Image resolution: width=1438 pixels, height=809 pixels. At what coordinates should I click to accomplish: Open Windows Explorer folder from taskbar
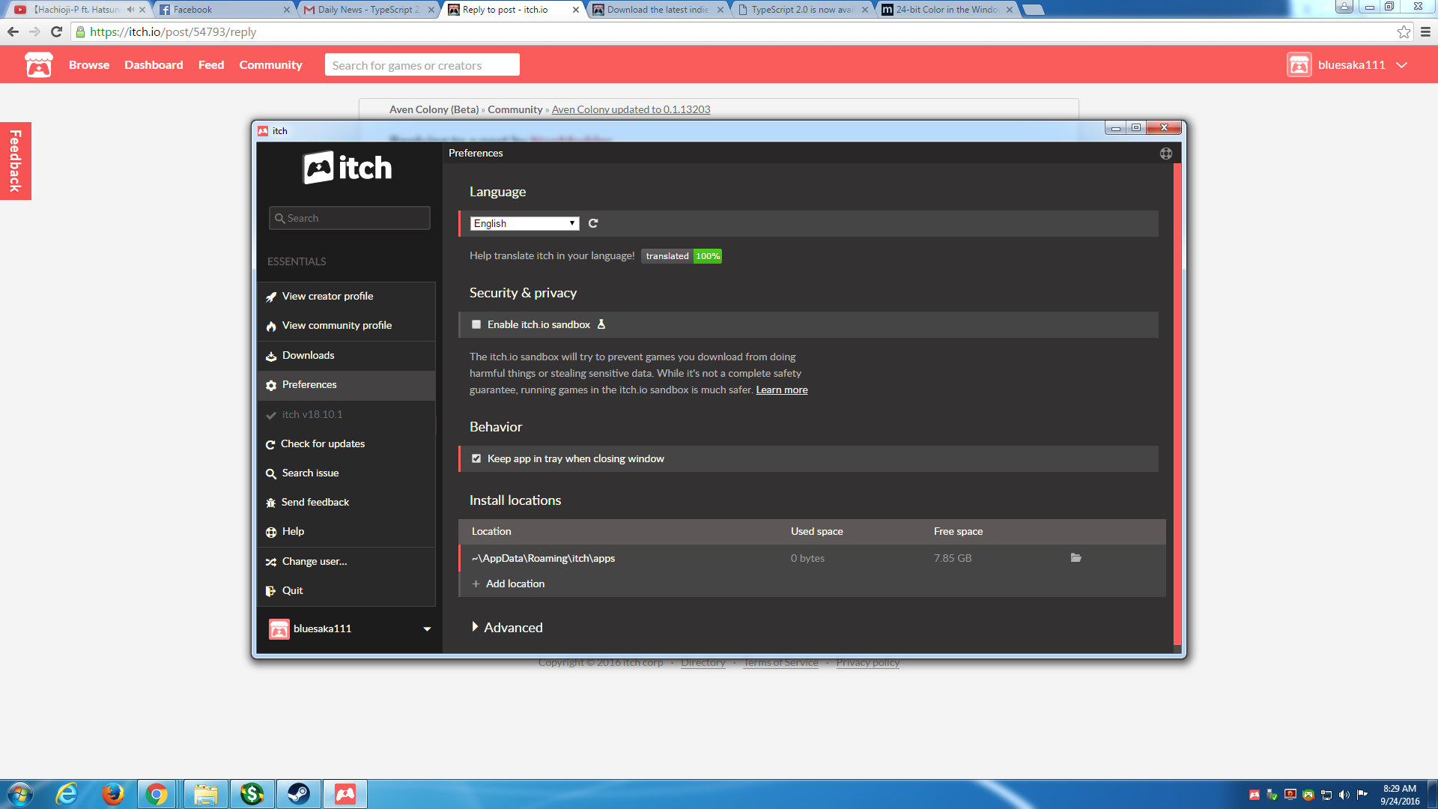[x=206, y=794]
